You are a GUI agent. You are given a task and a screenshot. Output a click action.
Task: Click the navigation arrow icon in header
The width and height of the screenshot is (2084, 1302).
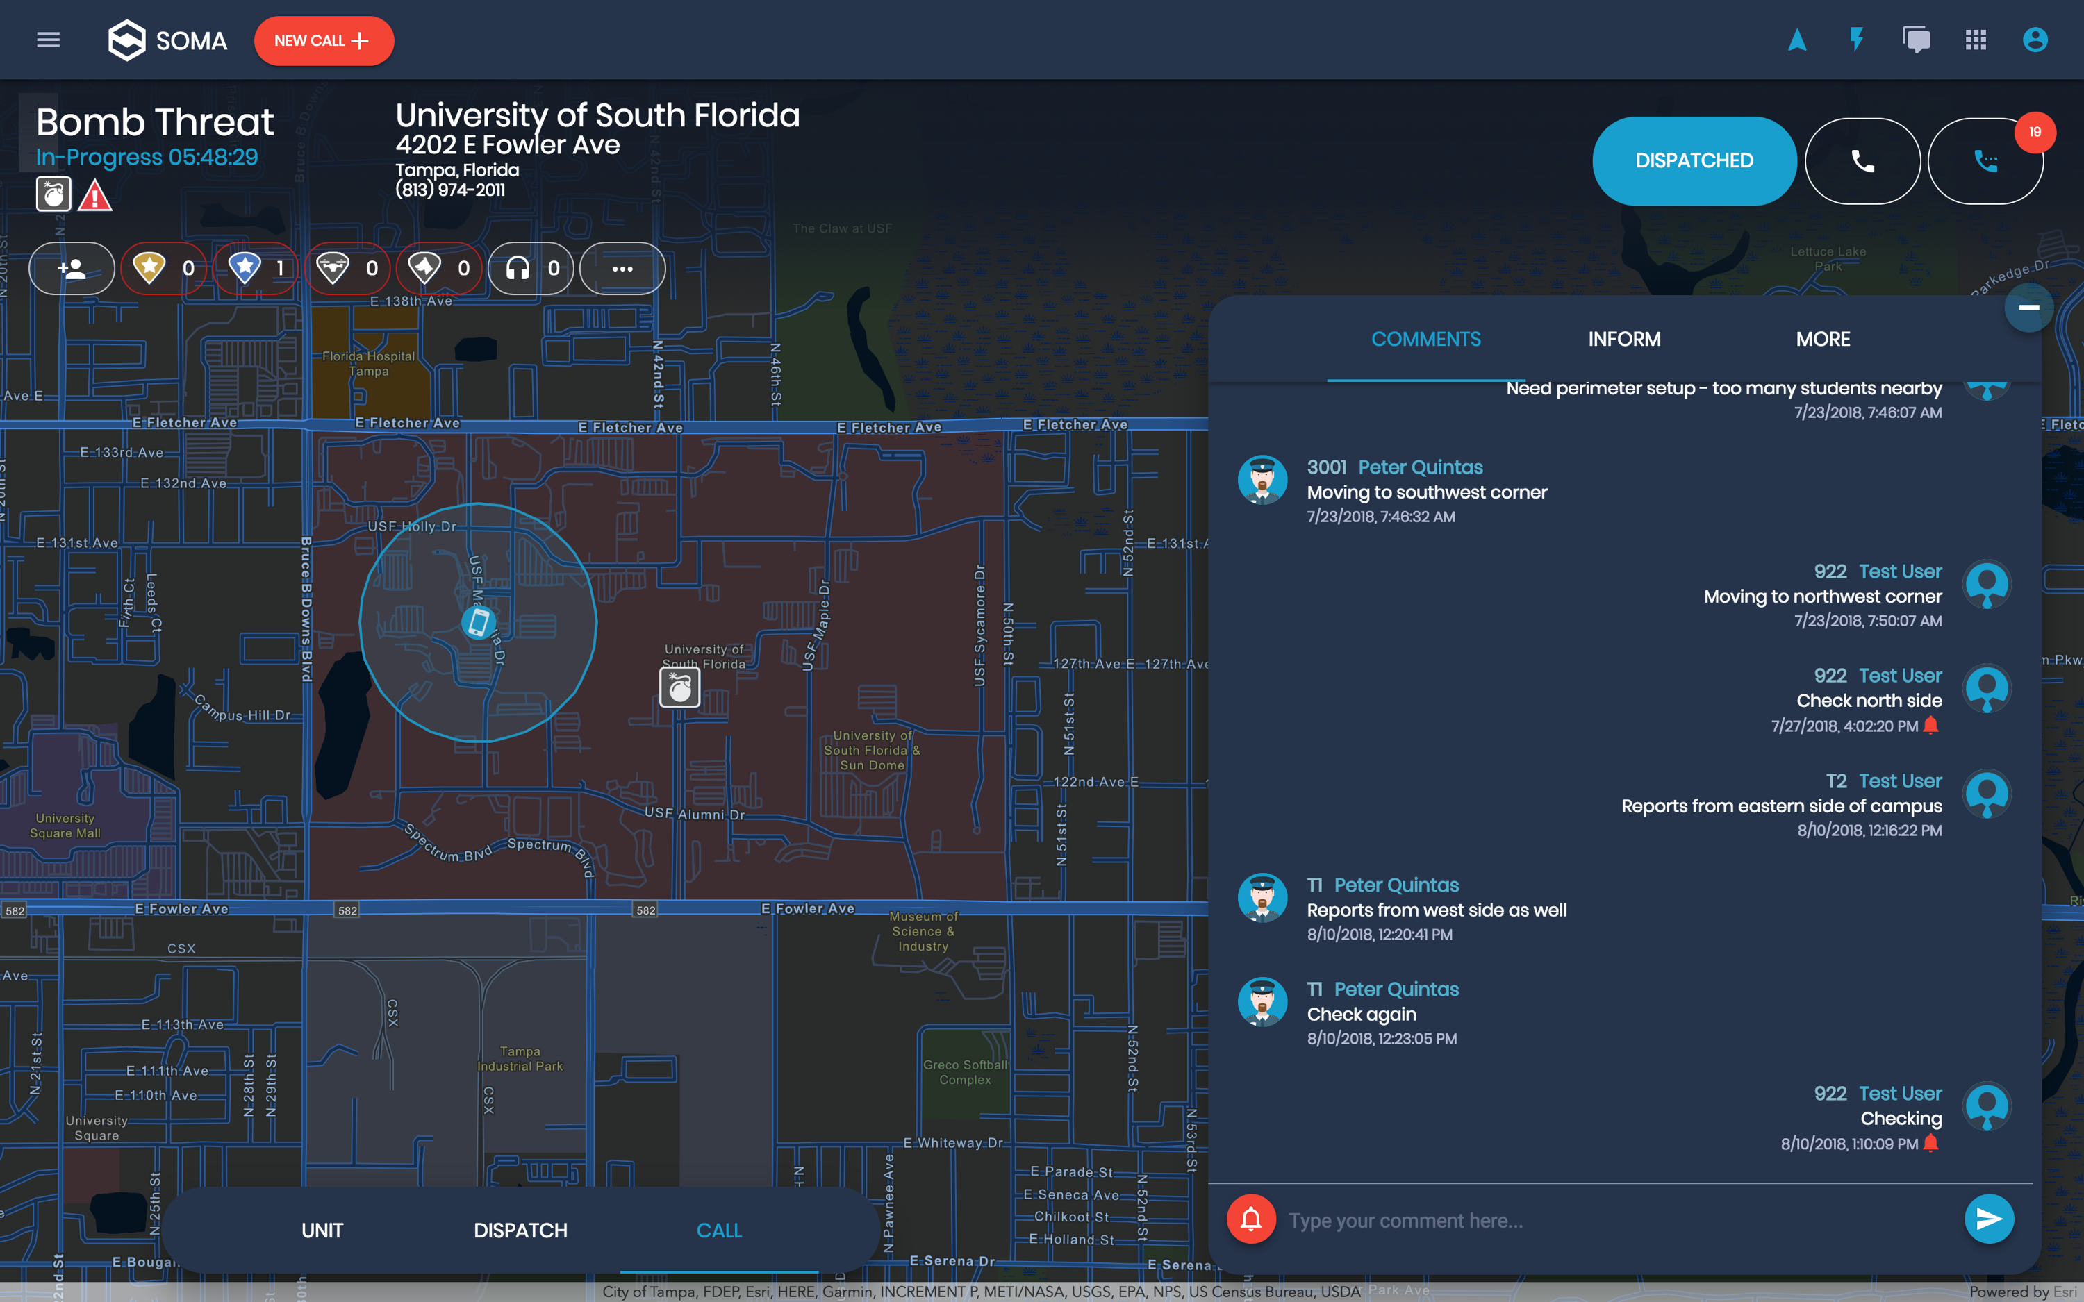1797,40
